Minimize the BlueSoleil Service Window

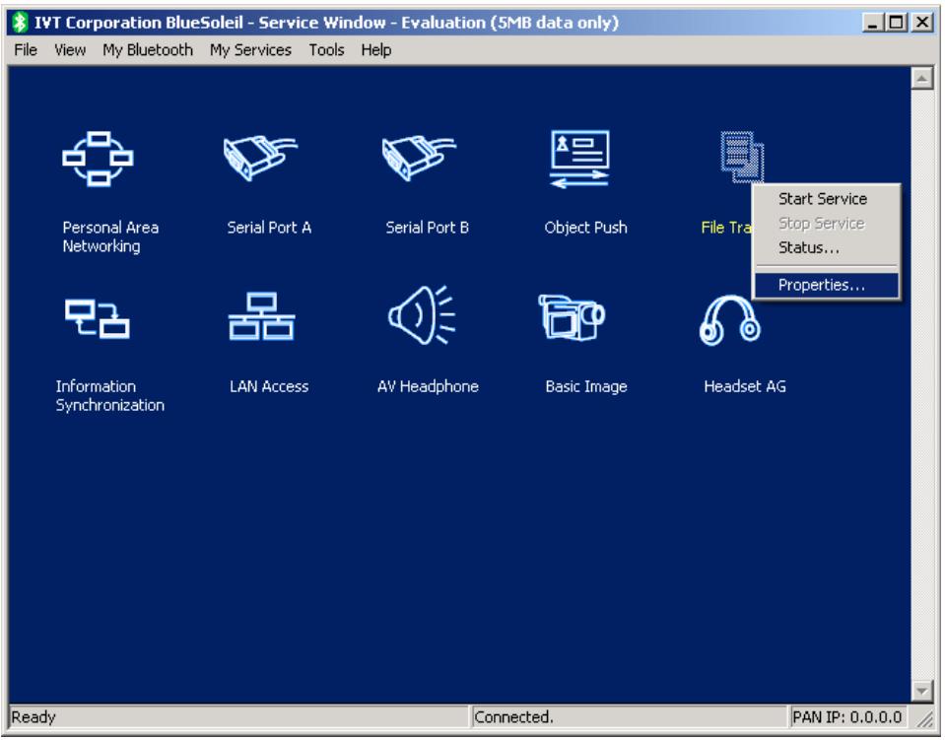tap(871, 23)
